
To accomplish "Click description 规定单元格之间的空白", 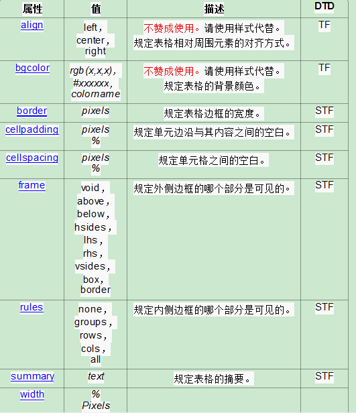I will [212, 160].
